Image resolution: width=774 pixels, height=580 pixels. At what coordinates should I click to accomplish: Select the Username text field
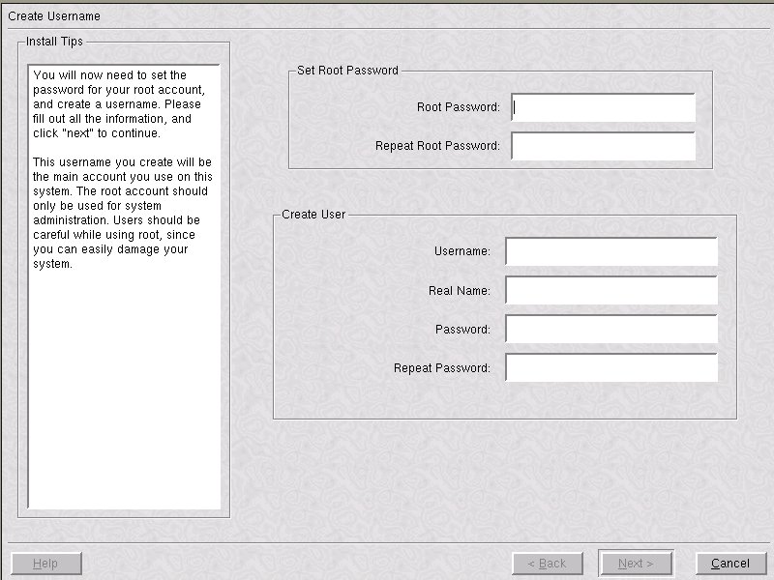click(x=611, y=251)
